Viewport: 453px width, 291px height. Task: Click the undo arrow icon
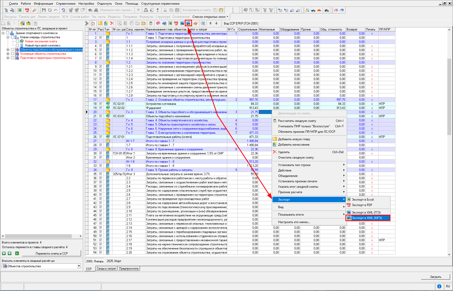click(56, 10)
